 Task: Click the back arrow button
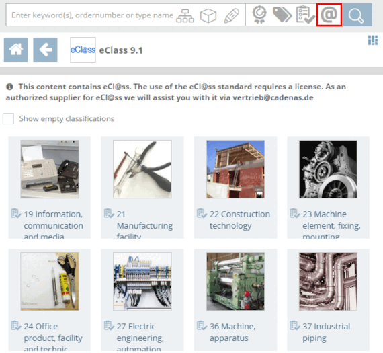(x=45, y=50)
